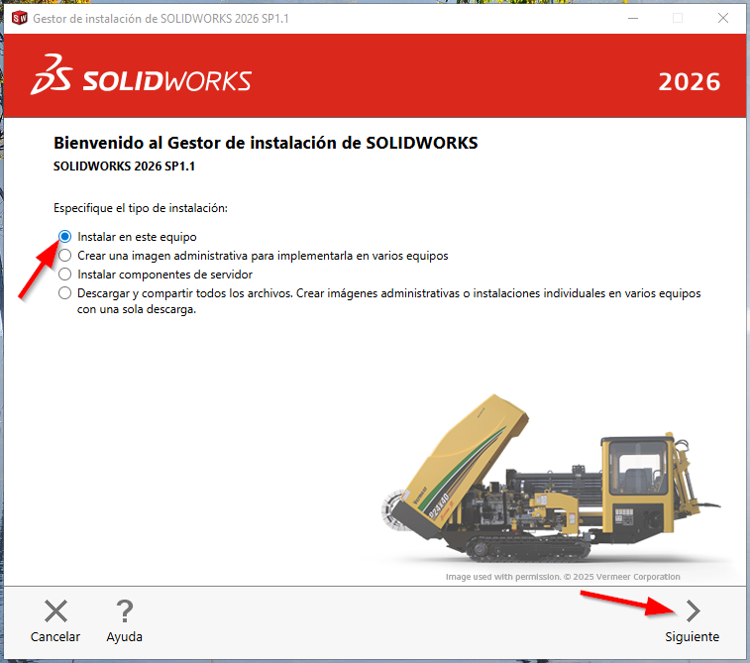This screenshot has width=750, height=663.
Task: Select 'Instalar componentes de servidor' radio button
Action: pos(64,275)
